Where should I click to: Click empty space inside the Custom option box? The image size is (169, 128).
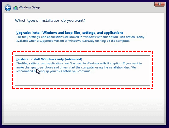[x=82, y=79]
